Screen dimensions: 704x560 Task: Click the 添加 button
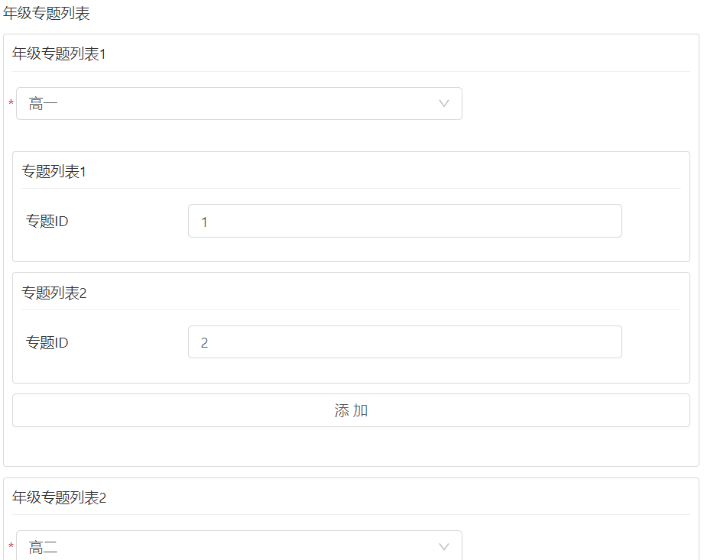pos(351,410)
